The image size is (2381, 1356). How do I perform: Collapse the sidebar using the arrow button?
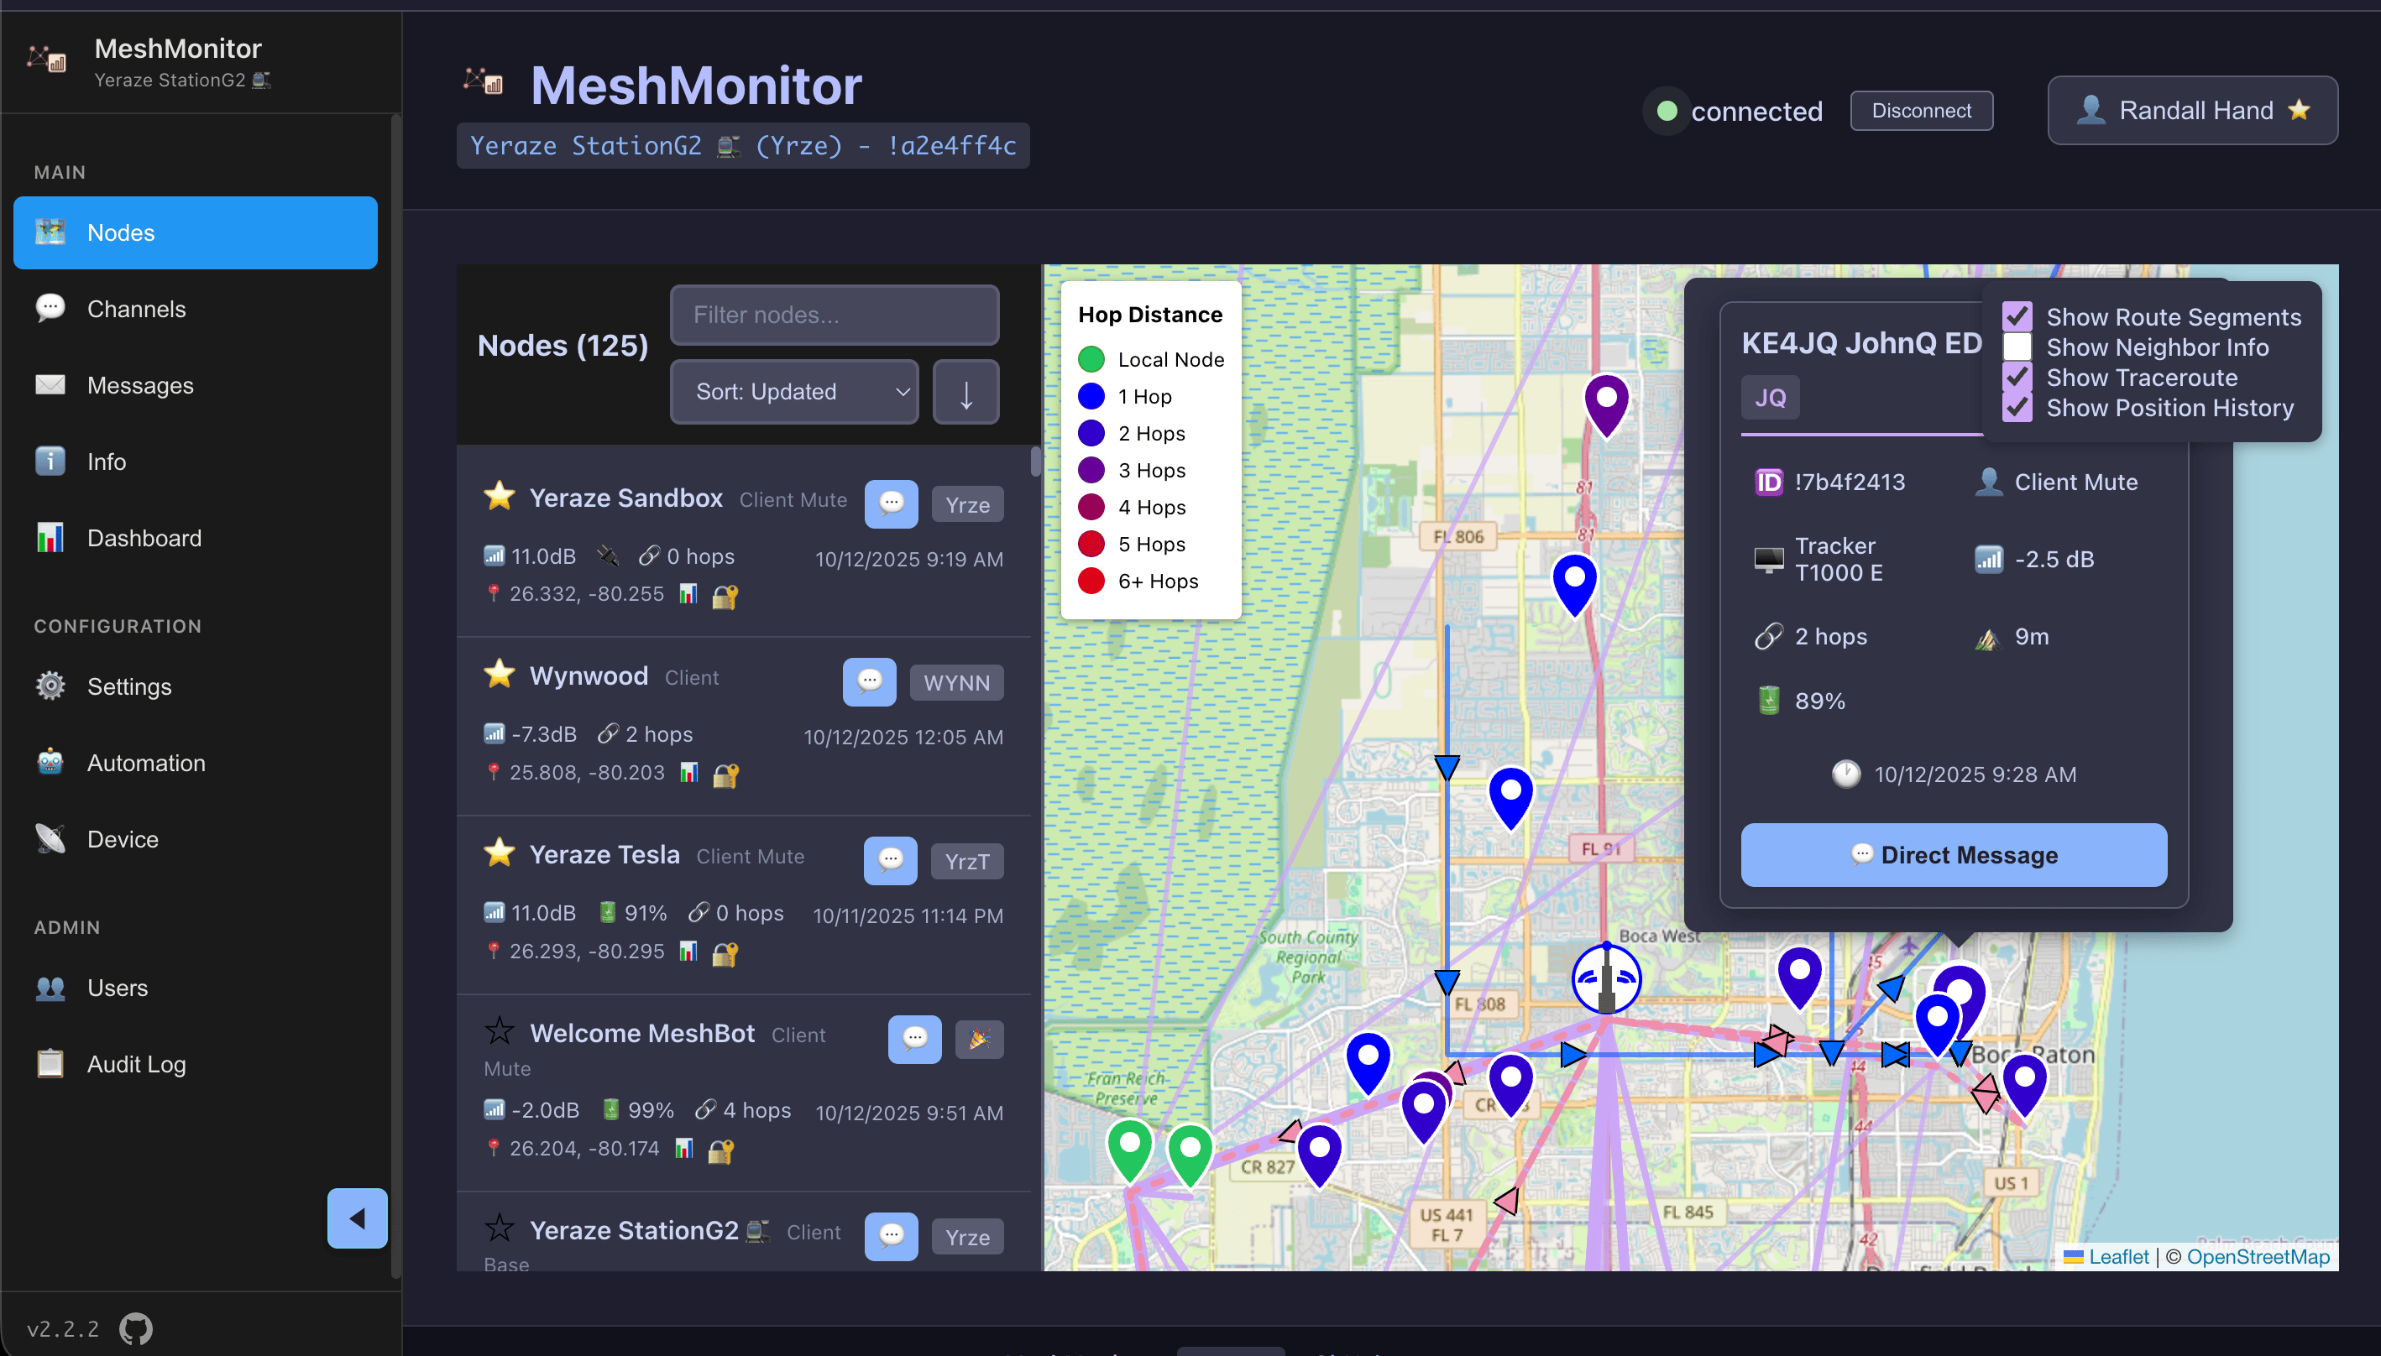pos(357,1218)
